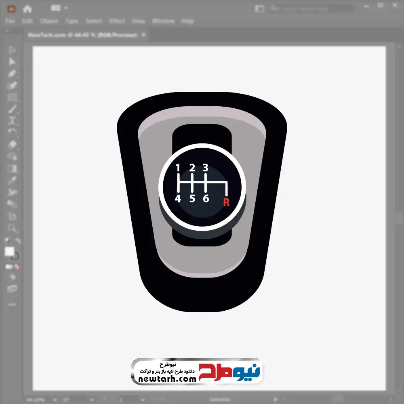Click the Home icon
The image size is (404, 404).
[x=27, y=8]
